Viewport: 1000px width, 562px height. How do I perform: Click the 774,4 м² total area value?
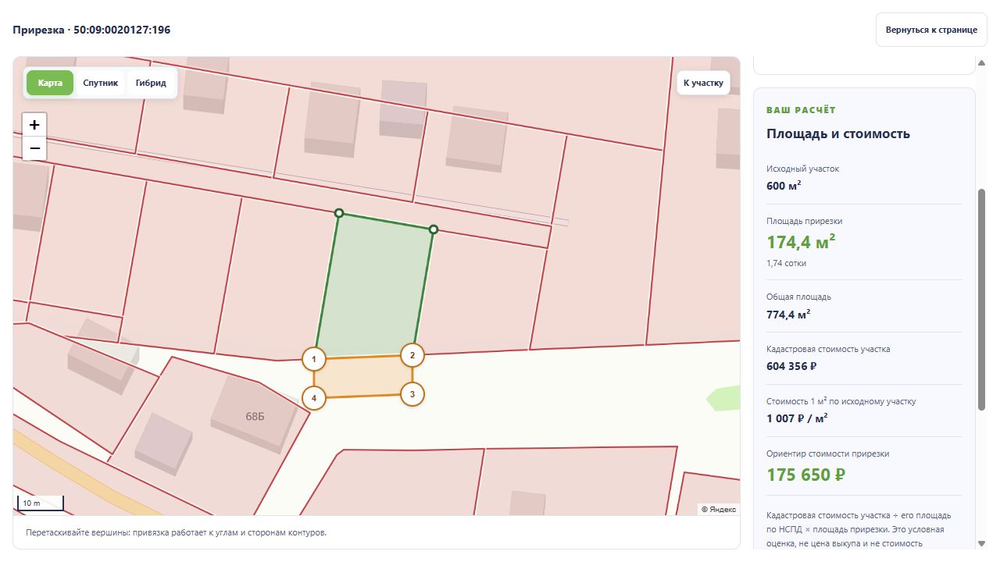(x=788, y=314)
